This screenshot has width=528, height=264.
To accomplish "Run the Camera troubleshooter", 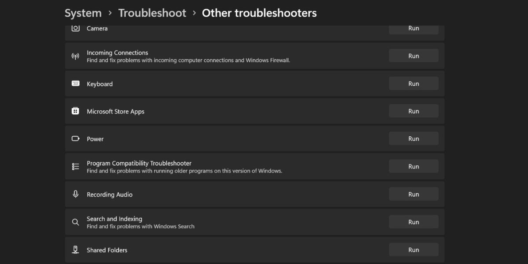I will tap(413, 28).
